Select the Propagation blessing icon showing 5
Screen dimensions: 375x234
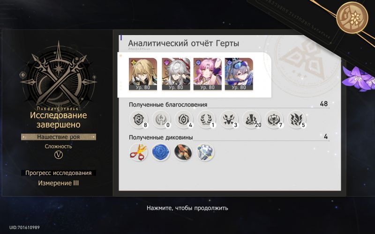(296, 119)
